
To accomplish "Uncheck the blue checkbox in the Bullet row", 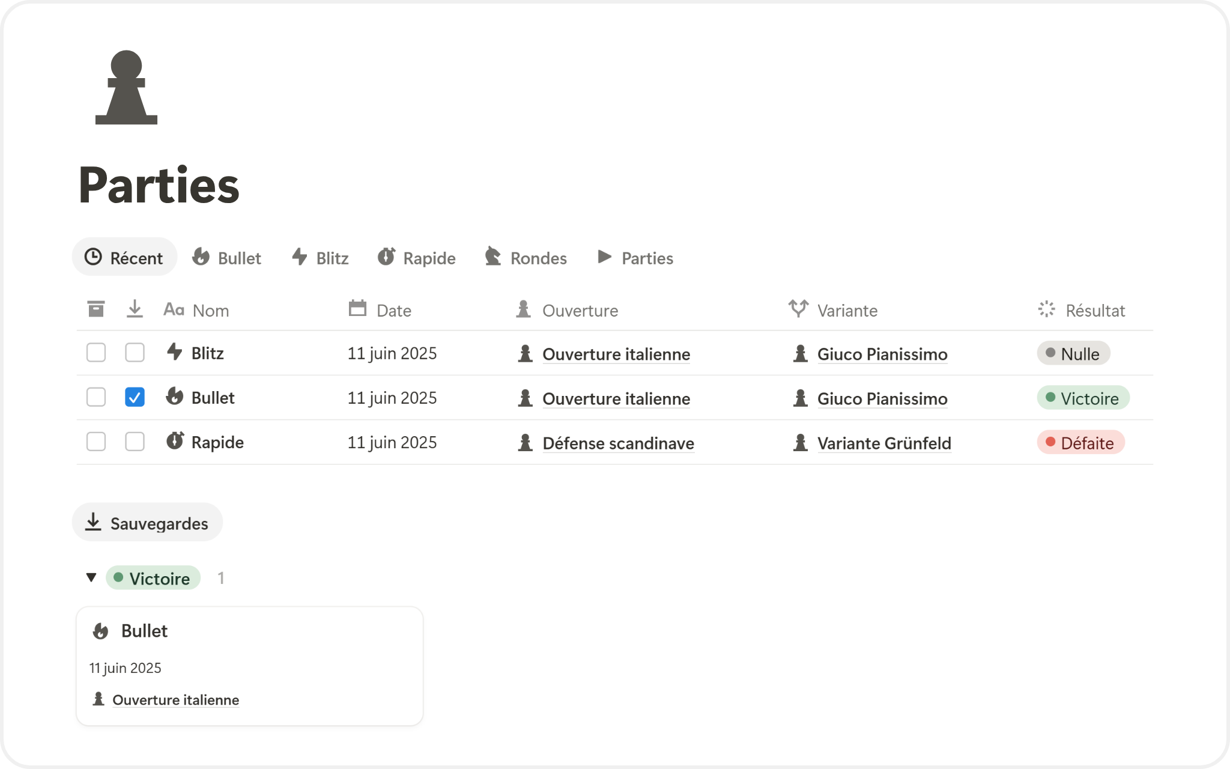I will 135,397.
